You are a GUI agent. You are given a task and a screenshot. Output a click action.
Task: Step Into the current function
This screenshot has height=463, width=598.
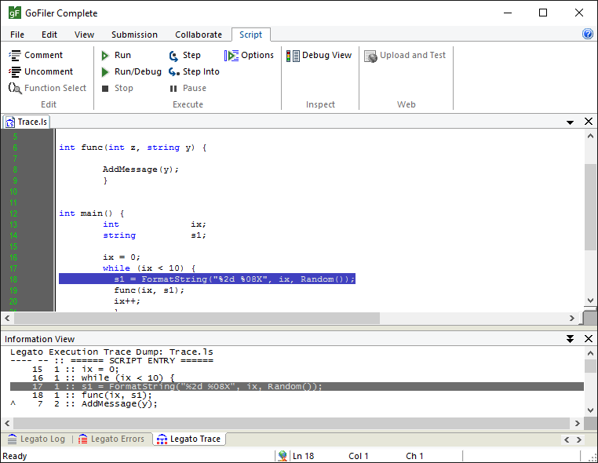[194, 71]
